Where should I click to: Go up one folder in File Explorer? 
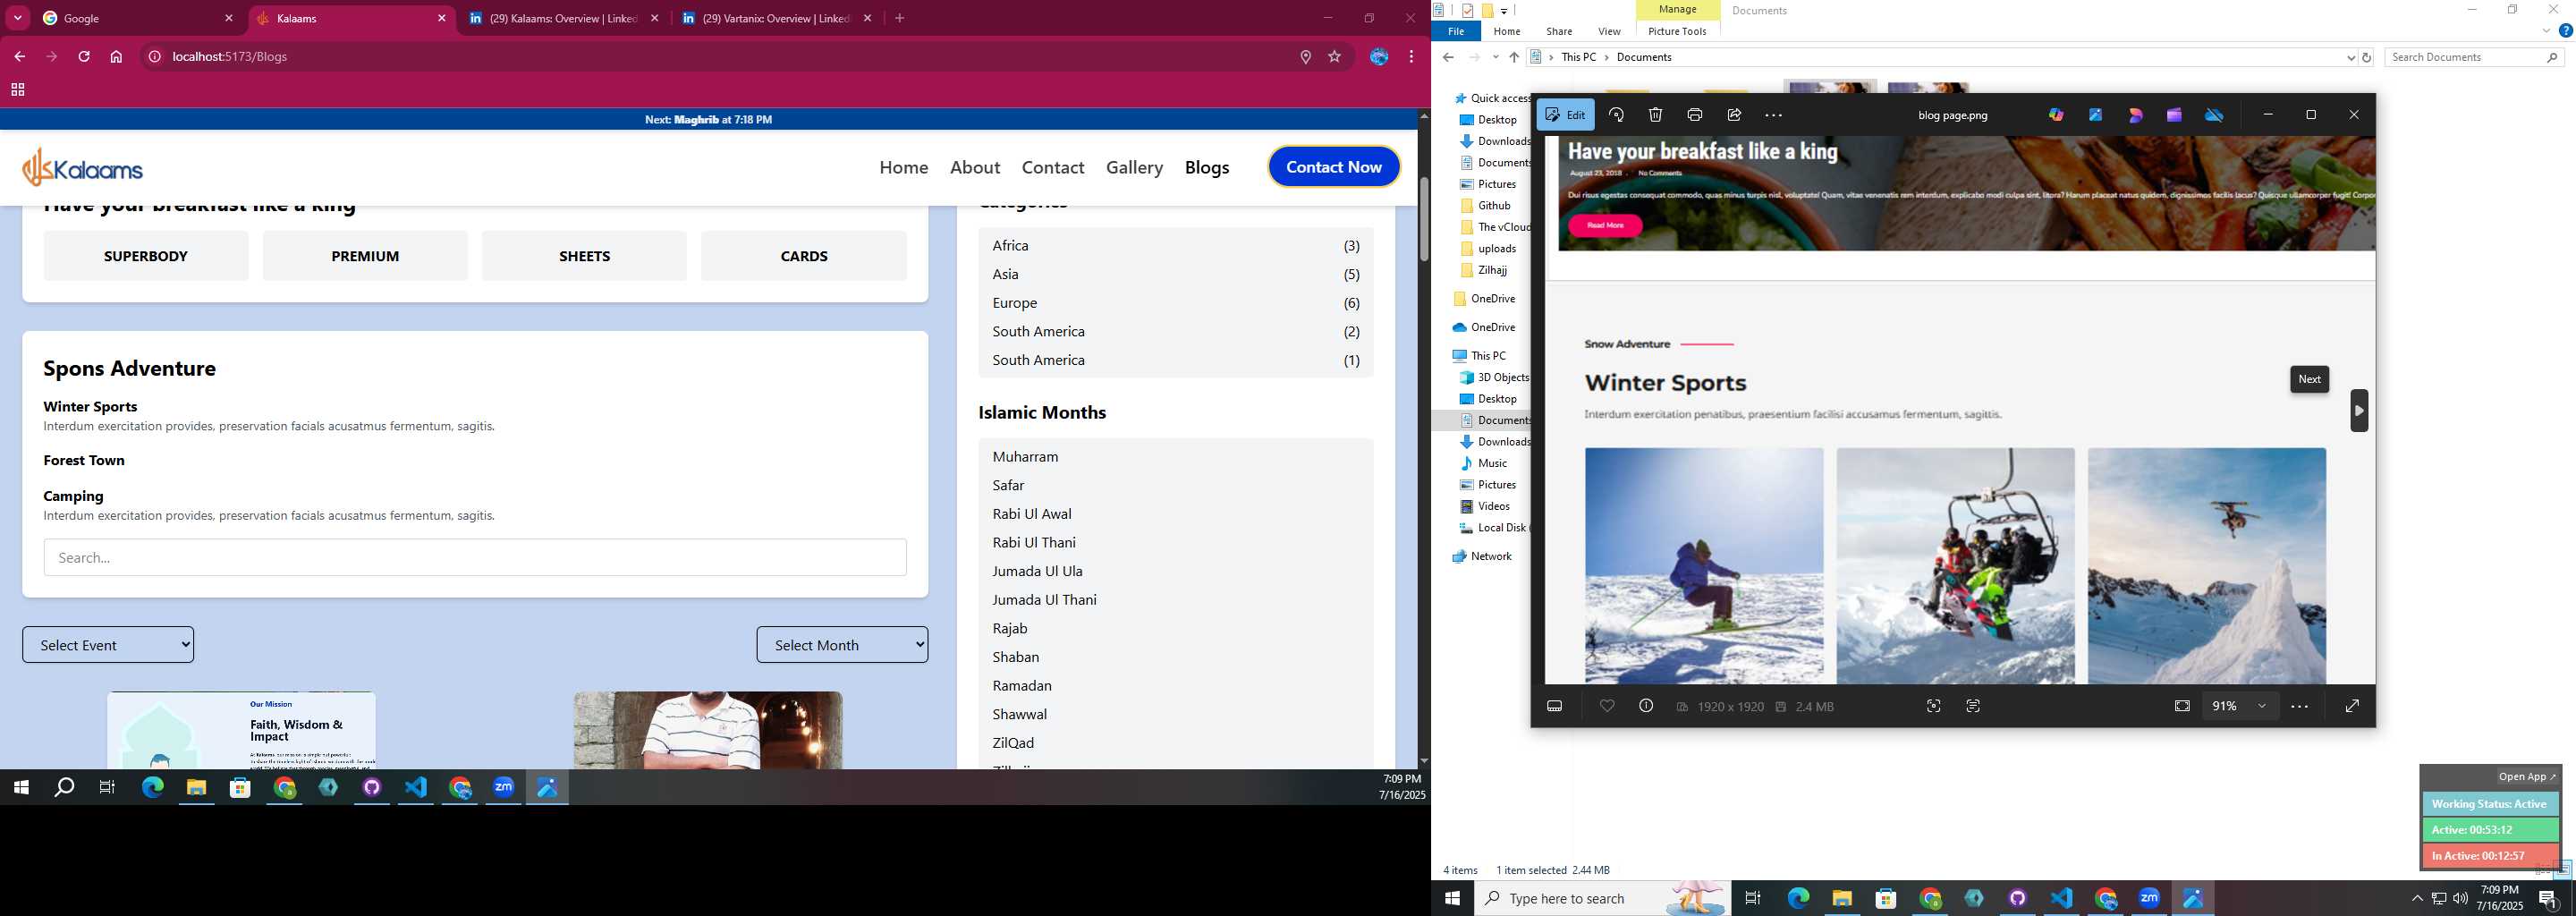click(x=1514, y=58)
